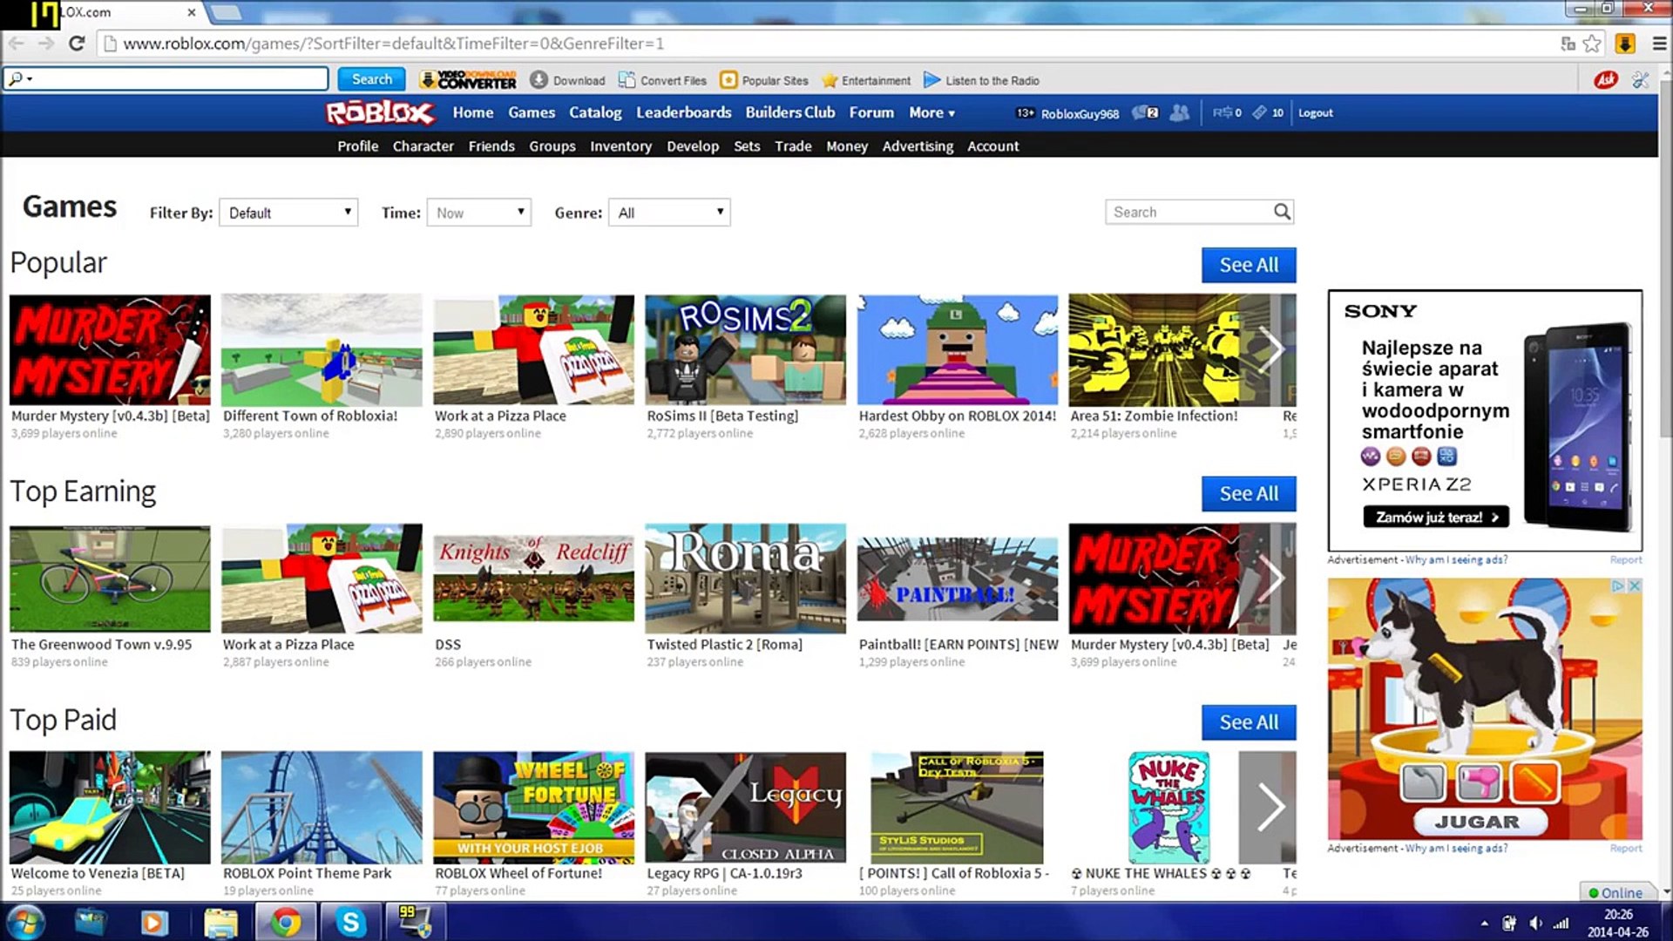Open Chrome menu hamburger icon
1673x941 pixels.
(x=1659, y=44)
